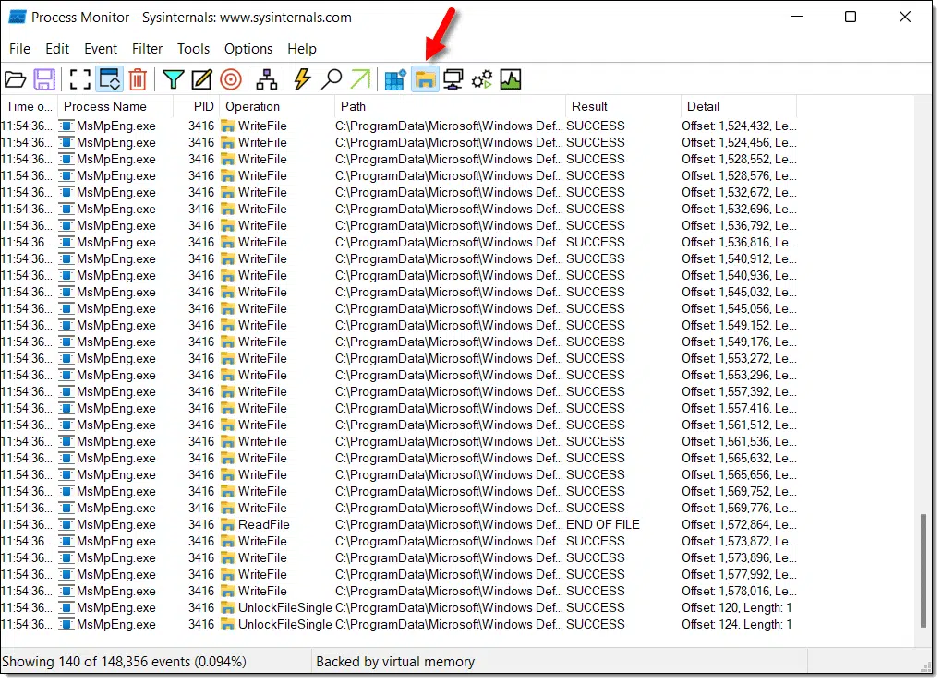The height and width of the screenshot is (683, 942).
Task: Toggle Show File System Activity folder icon
Action: pos(425,79)
